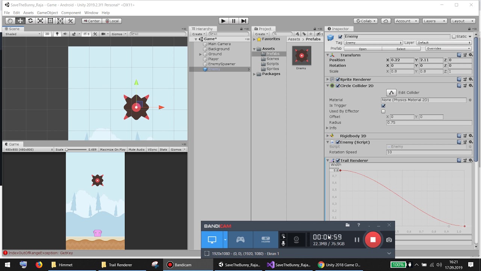This screenshot has width=481, height=271.
Task: Toggle scene audio speaker icon
Action: (x=65, y=34)
